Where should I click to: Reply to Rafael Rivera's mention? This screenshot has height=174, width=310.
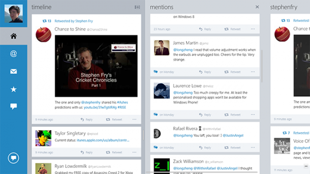point(205,148)
